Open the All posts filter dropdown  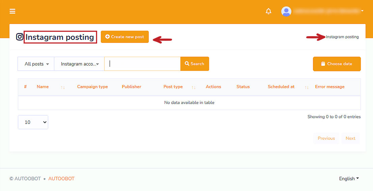[36, 64]
